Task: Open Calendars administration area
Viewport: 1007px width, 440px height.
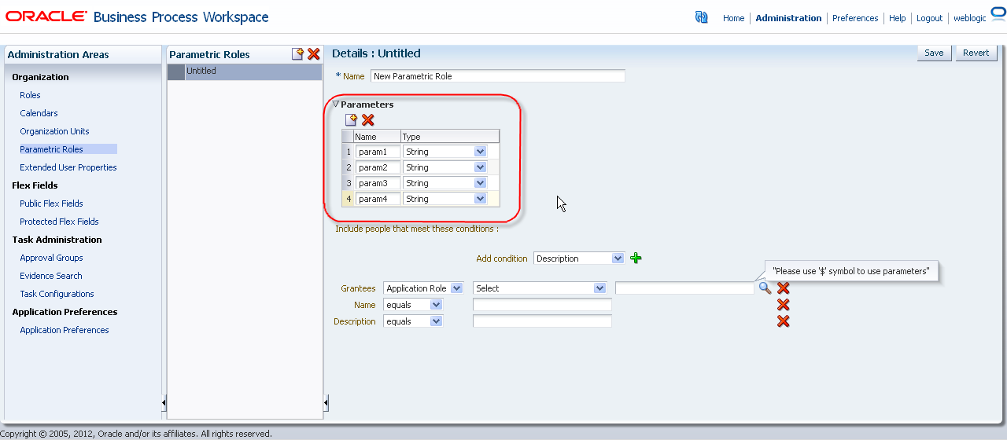Action: [39, 113]
